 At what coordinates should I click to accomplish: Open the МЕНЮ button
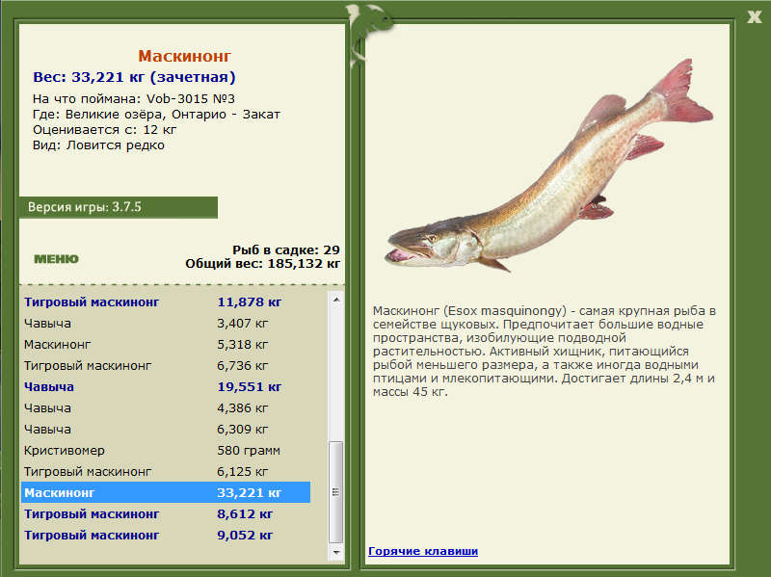tap(56, 259)
